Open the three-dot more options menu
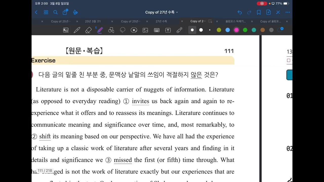Screen dimensions: 324x182 coord(288,12)
